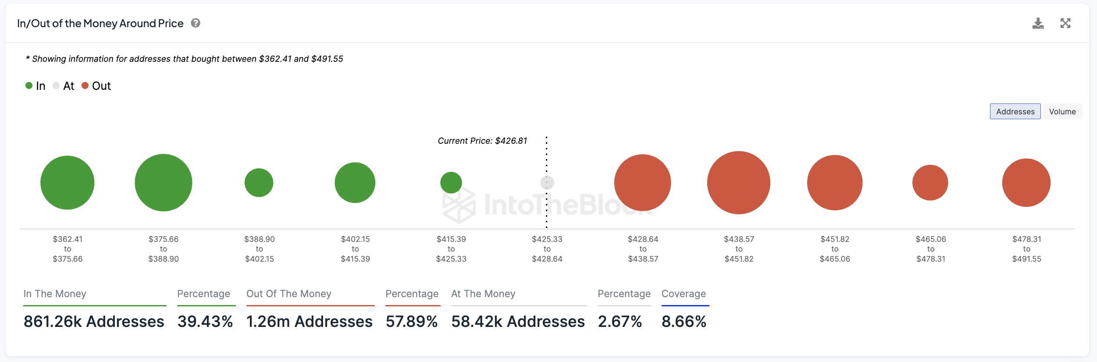
Task: Toggle the In legend series
Action: click(36, 86)
